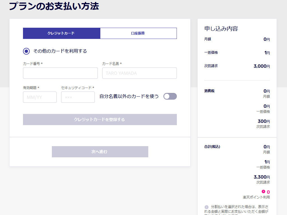Click the info icon beside 分割払い note
This screenshot has width=287, height=215.
coord(207,207)
